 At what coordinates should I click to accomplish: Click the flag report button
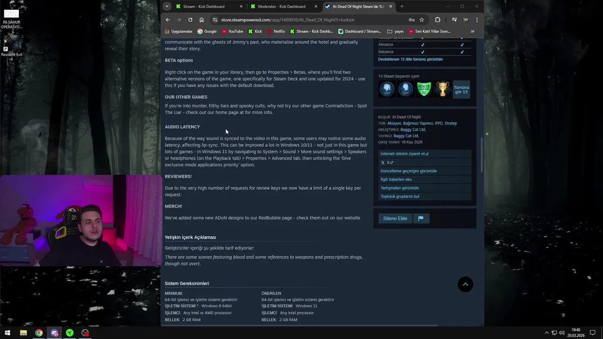tap(421, 218)
